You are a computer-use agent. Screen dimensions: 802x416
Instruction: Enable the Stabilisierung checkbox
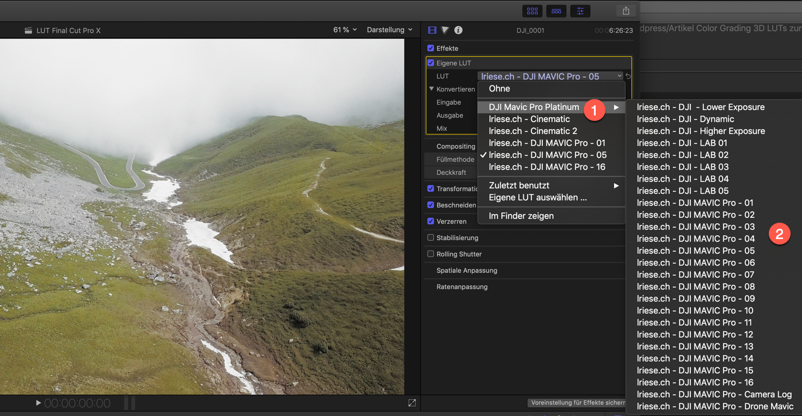tap(431, 238)
